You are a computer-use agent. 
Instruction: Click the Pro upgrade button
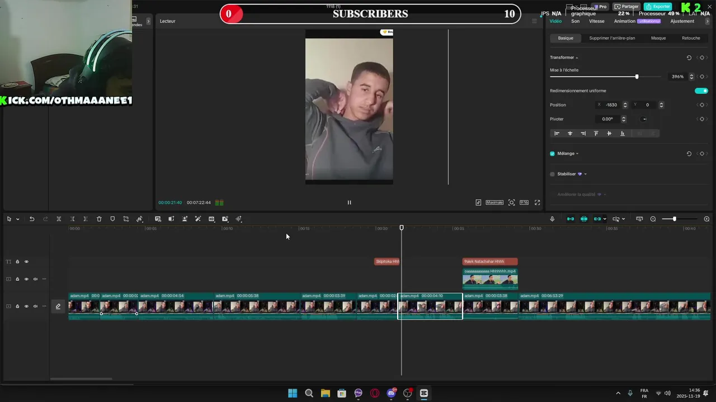tap(600, 7)
